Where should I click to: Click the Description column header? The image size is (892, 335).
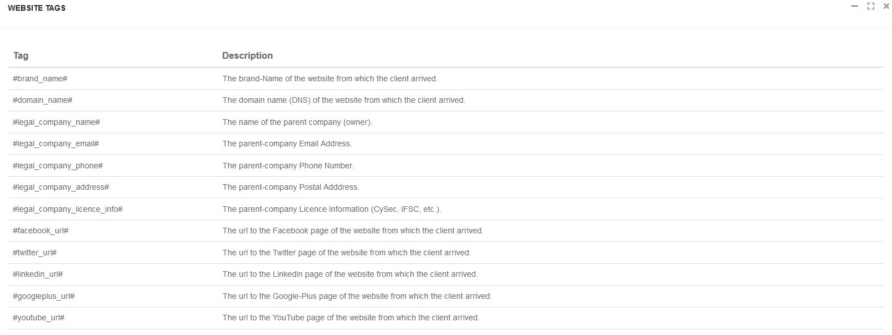point(247,55)
